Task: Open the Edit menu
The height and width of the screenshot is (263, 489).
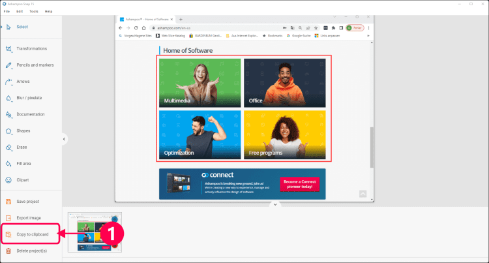Action: click(20, 11)
